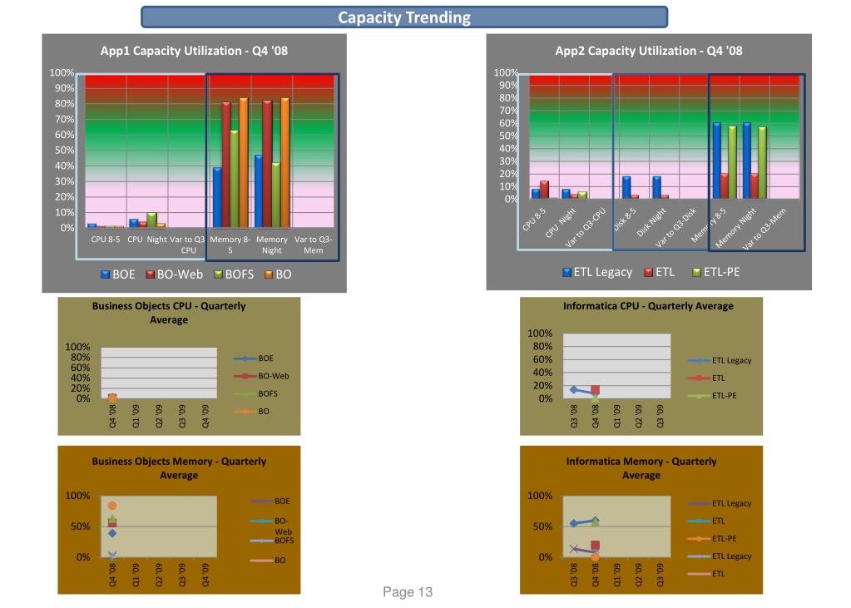Select the App2 Capacity Utilization - Q4 '08 title
Screen dimensions: 851x608
point(649,51)
